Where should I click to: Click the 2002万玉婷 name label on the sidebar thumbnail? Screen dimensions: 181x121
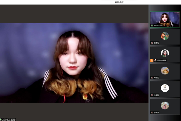point(159,26)
